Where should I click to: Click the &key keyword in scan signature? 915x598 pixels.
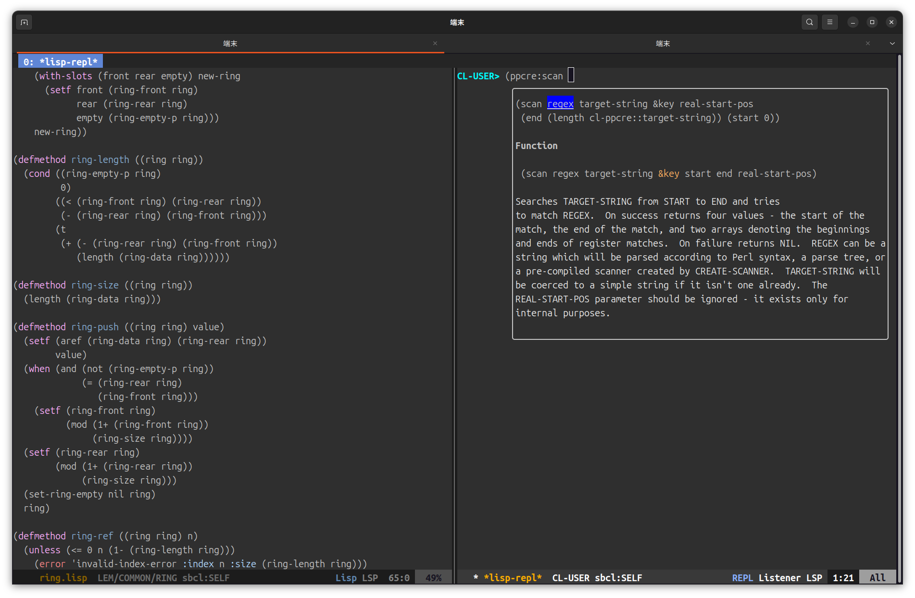669,174
